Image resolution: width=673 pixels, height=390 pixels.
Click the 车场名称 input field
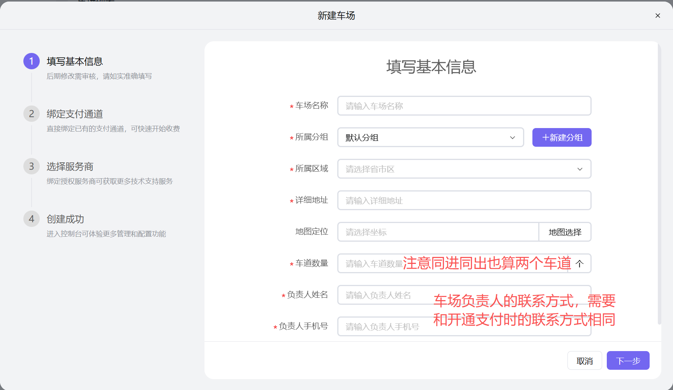pos(464,105)
